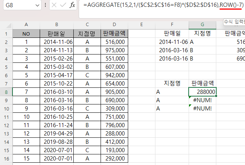Confirm the entry with checkmark icon

(63, 5)
